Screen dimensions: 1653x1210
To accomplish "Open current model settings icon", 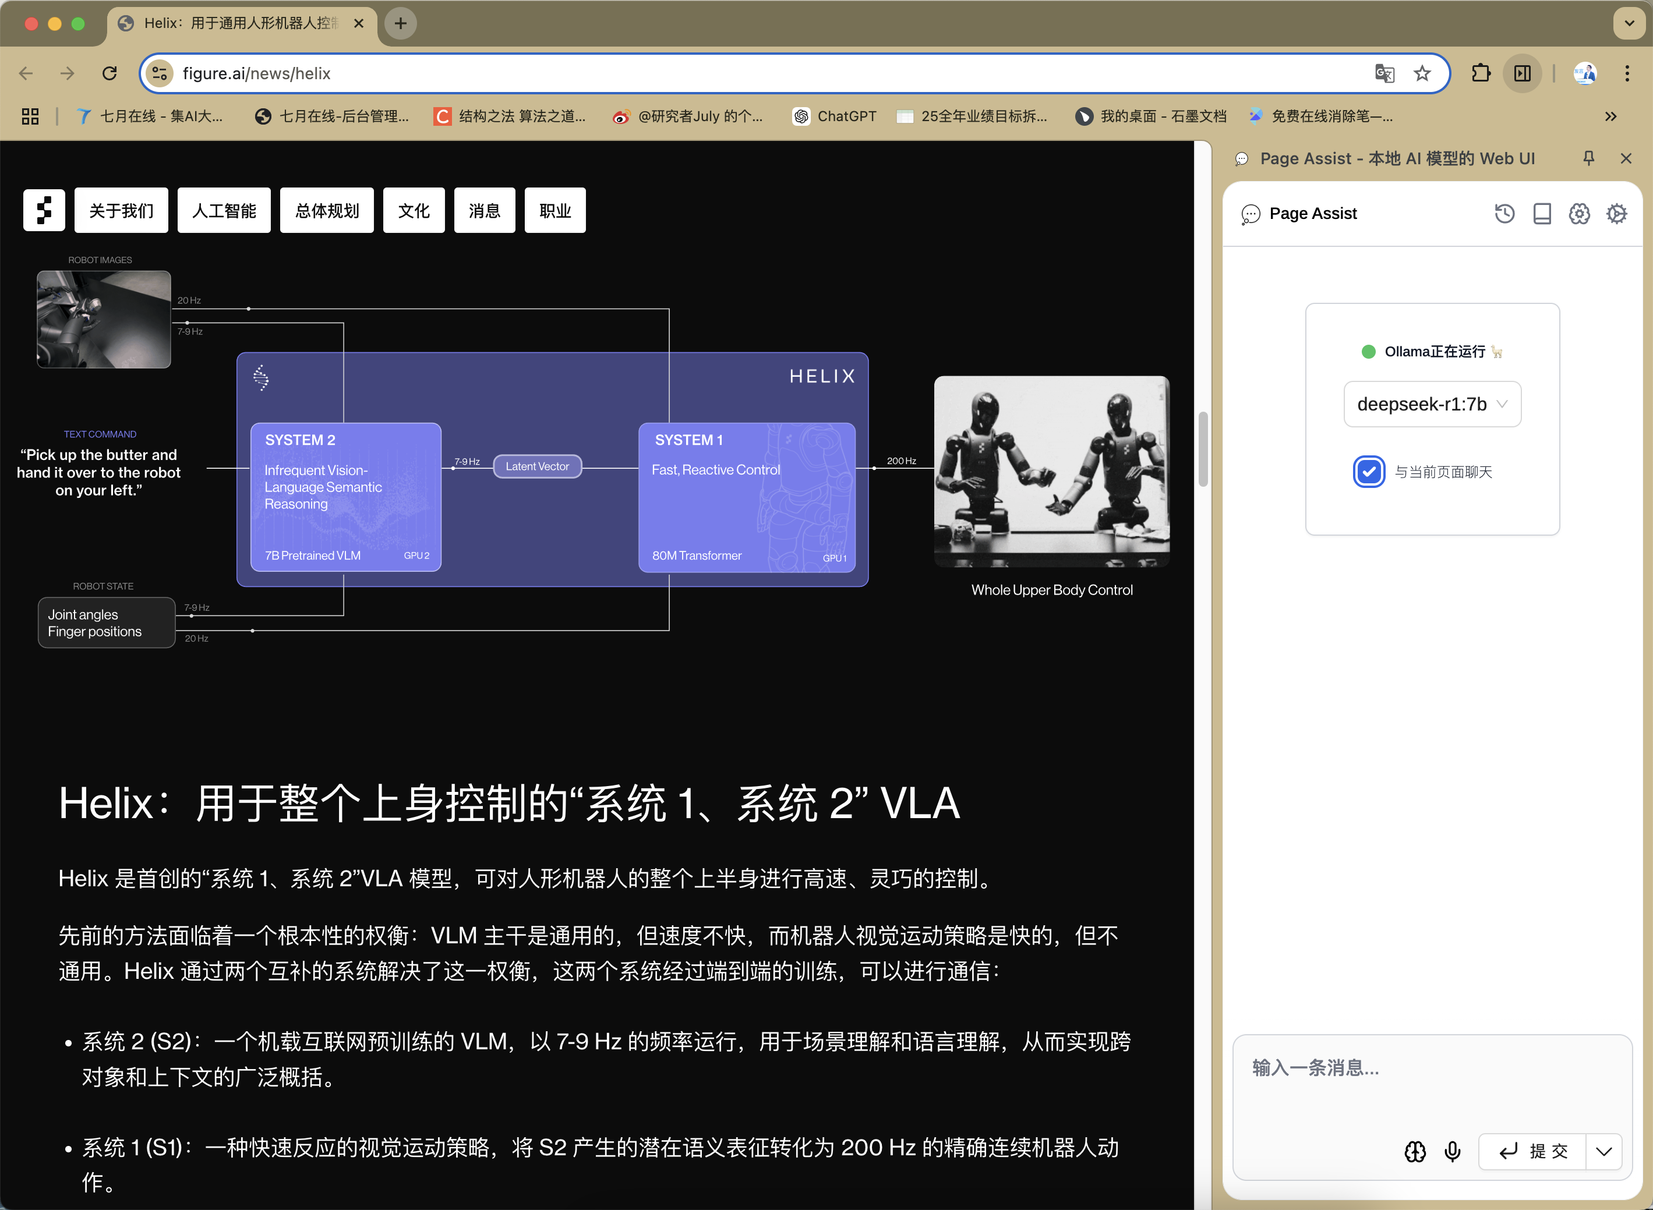I will (1579, 213).
